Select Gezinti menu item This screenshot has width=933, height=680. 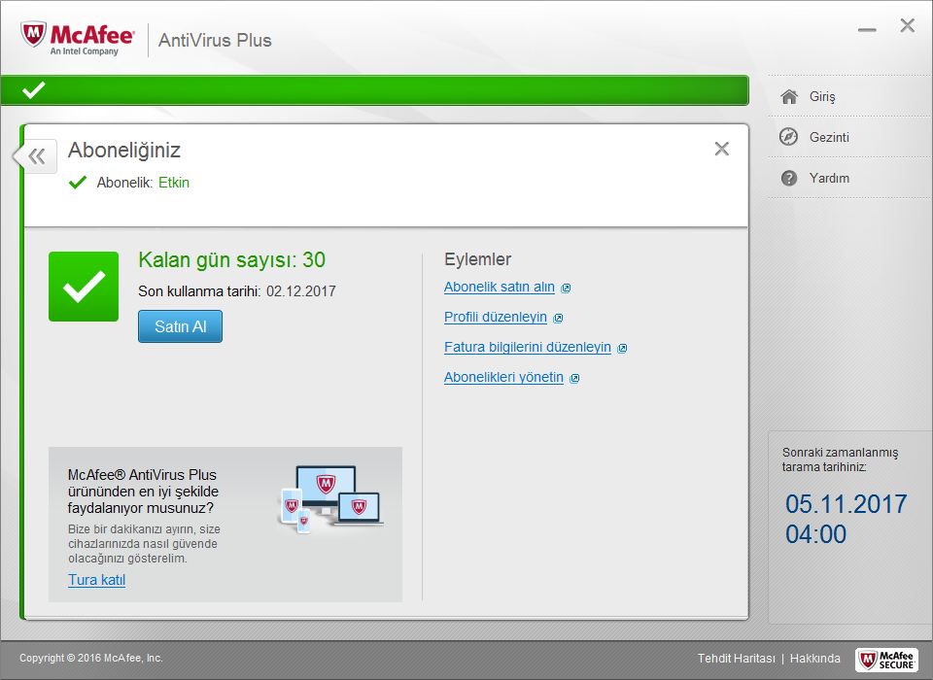[829, 137]
